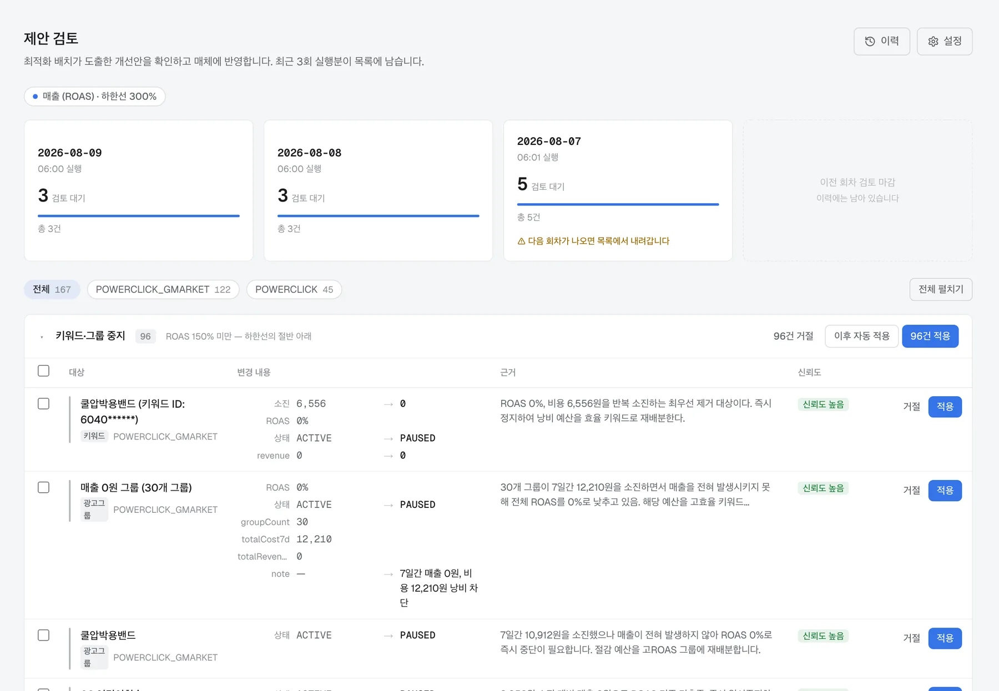This screenshot has width=999, height=691.
Task: Click the warning icon on 2026-08-07 card
Action: pos(521,241)
